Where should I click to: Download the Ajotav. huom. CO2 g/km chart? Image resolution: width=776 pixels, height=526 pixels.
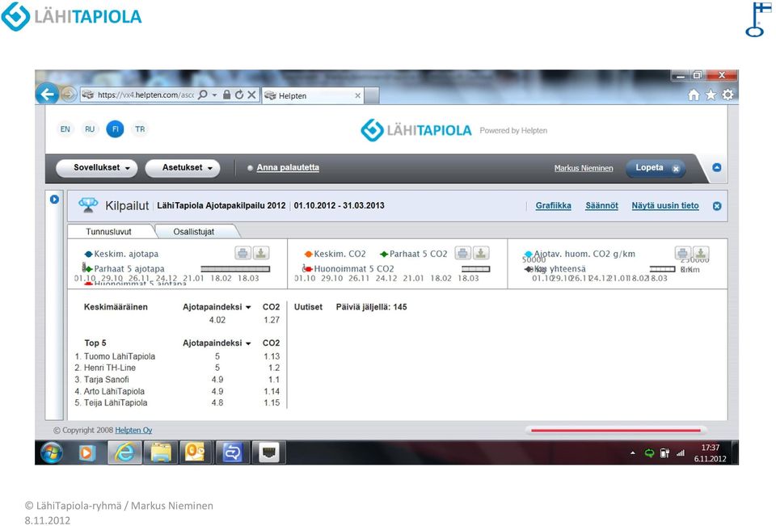point(700,254)
